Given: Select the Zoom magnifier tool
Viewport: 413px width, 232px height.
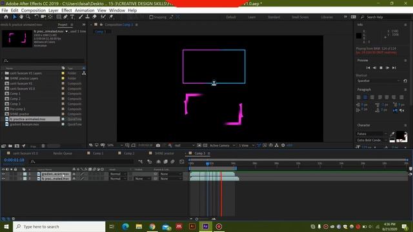Looking at the screenshot, I should tap(28, 17).
